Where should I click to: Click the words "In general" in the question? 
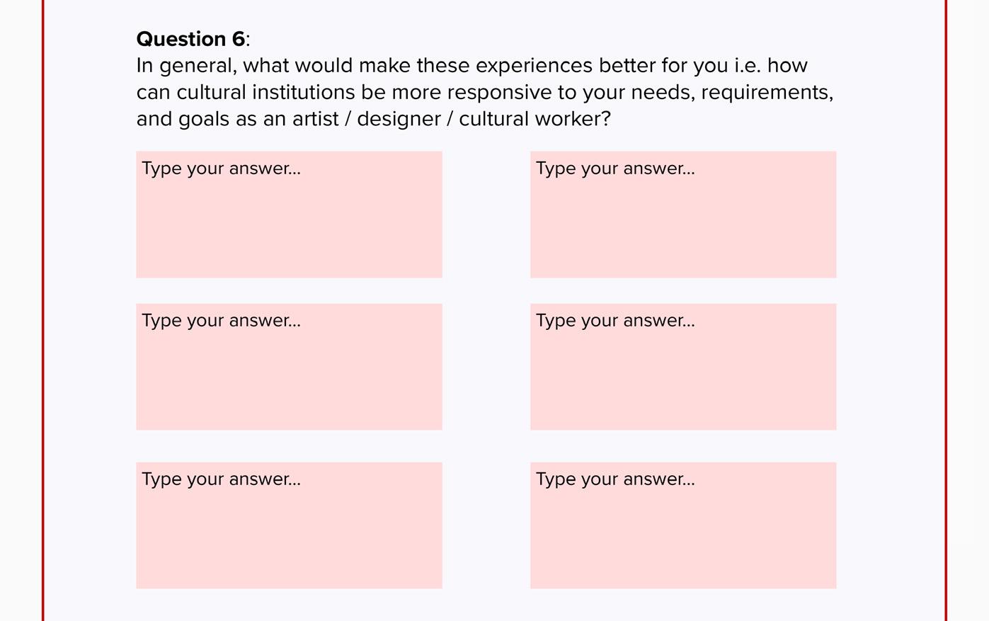(186, 66)
